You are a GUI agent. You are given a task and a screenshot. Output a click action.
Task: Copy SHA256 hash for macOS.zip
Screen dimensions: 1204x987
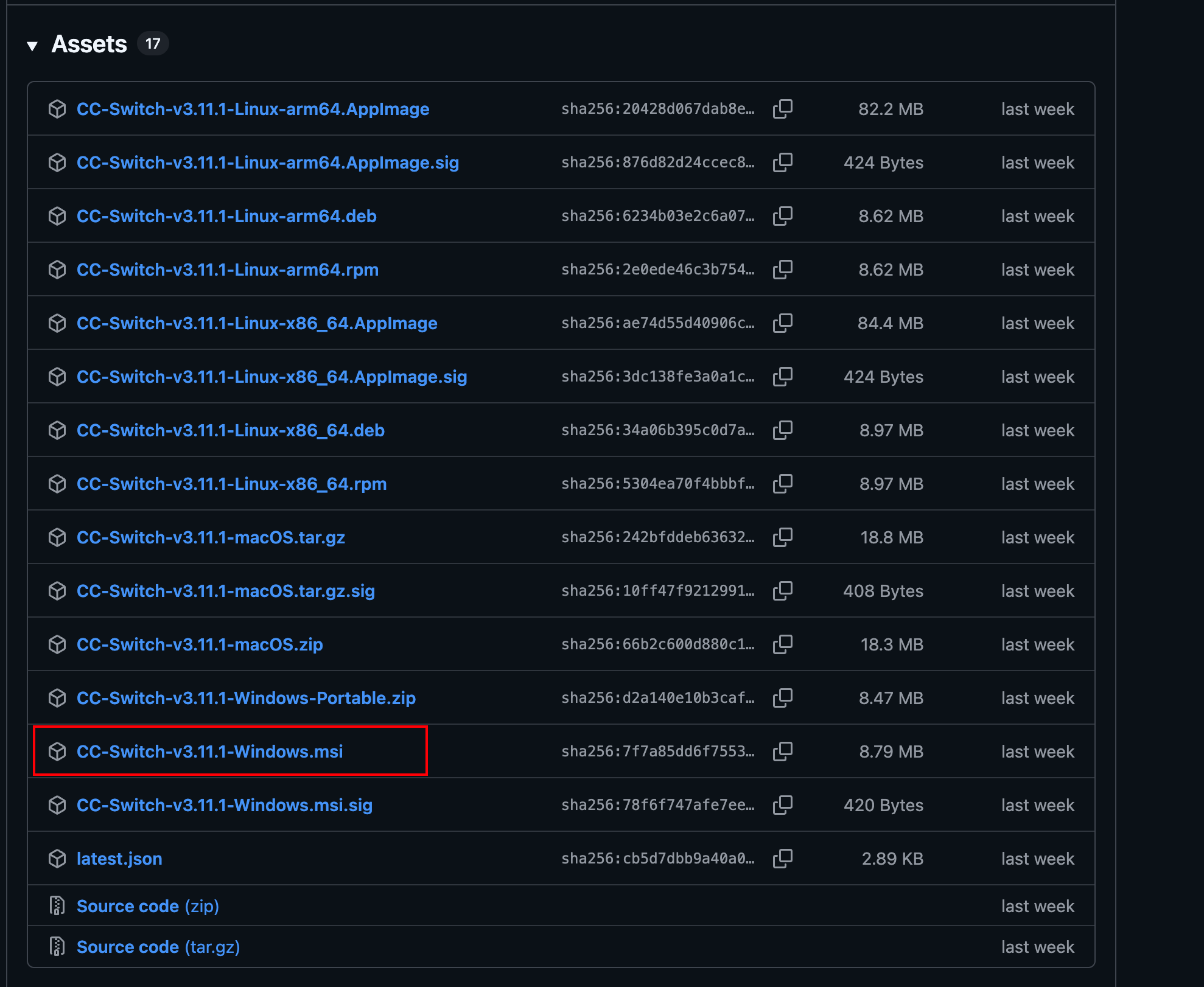[x=782, y=644]
